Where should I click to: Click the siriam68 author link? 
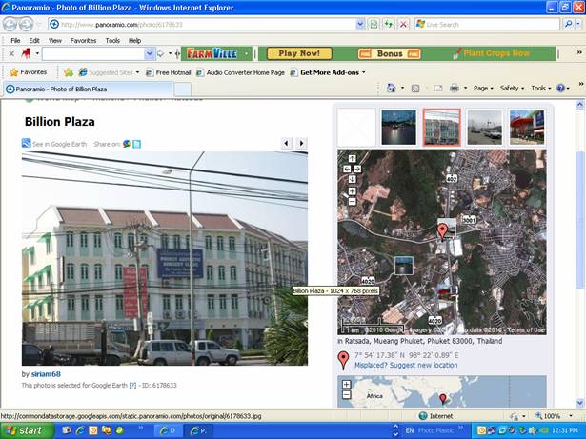46,374
